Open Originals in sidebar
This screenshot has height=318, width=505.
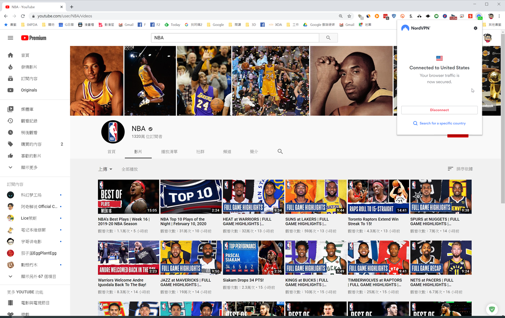(x=29, y=90)
